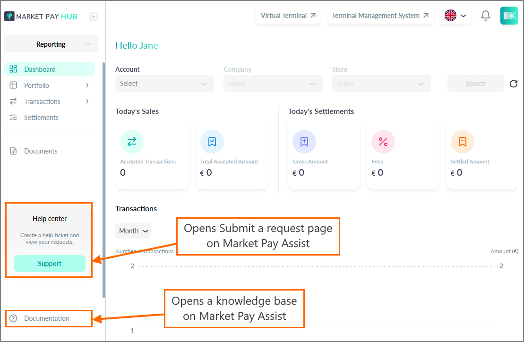Open the Account select dropdown

click(164, 84)
